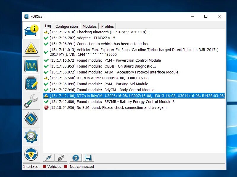The width and height of the screenshot is (237, 177).
Task: Select the Found module OBDII log entry
Action: (134, 66)
